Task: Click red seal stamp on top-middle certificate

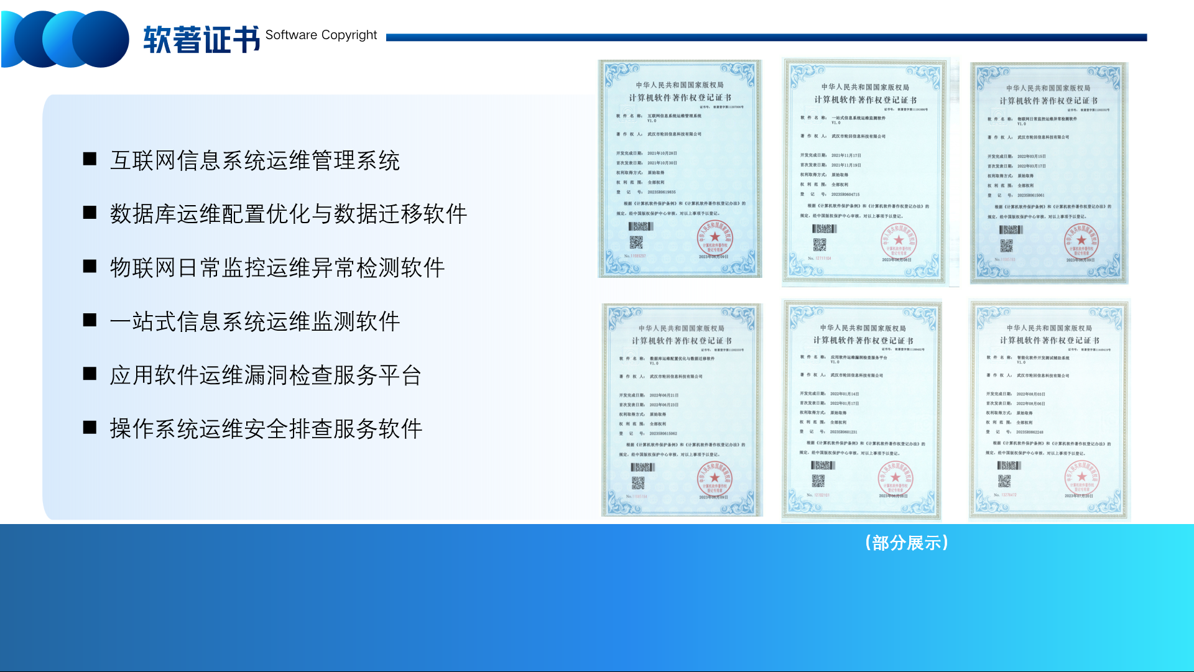Action: point(898,242)
